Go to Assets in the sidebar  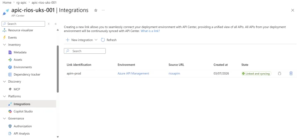tap(18, 60)
